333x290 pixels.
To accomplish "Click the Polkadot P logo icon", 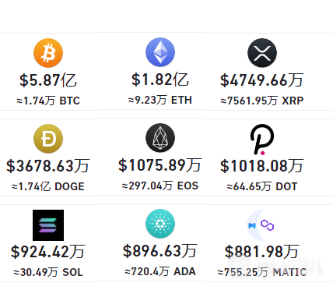I will [x=262, y=140].
